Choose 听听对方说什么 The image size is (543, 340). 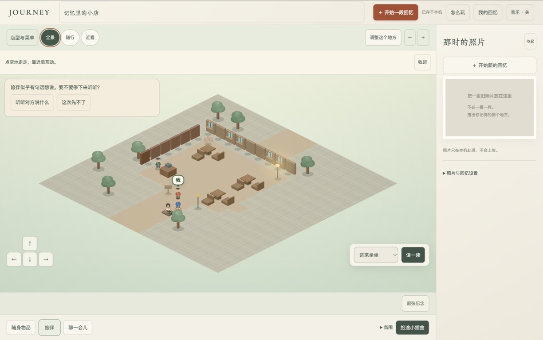[x=32, y=102]
